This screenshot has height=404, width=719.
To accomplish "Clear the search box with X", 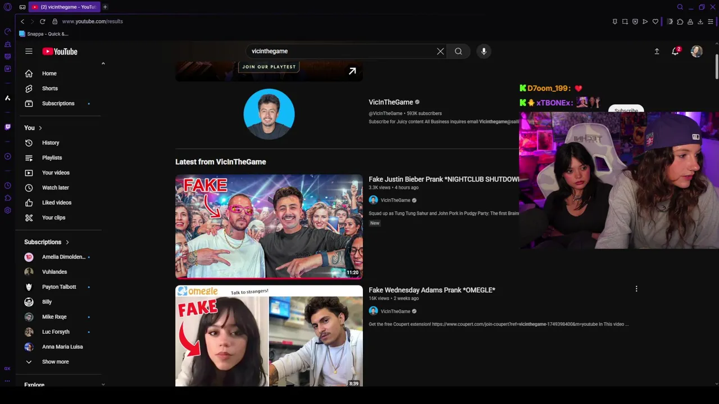I will 440,51.
